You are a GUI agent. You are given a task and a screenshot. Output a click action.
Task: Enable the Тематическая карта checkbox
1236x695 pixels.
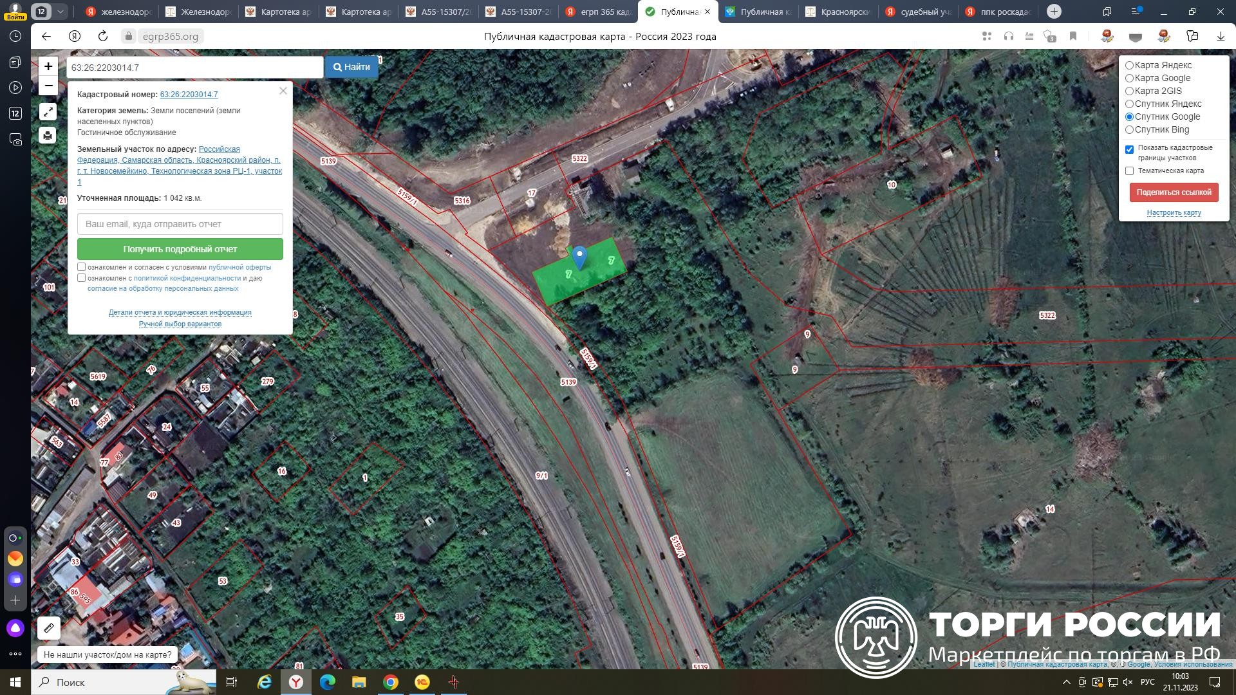point(1129,171)
